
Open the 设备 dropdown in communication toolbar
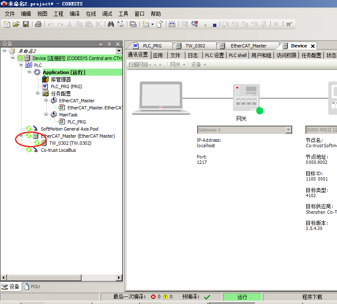(198, 64)
